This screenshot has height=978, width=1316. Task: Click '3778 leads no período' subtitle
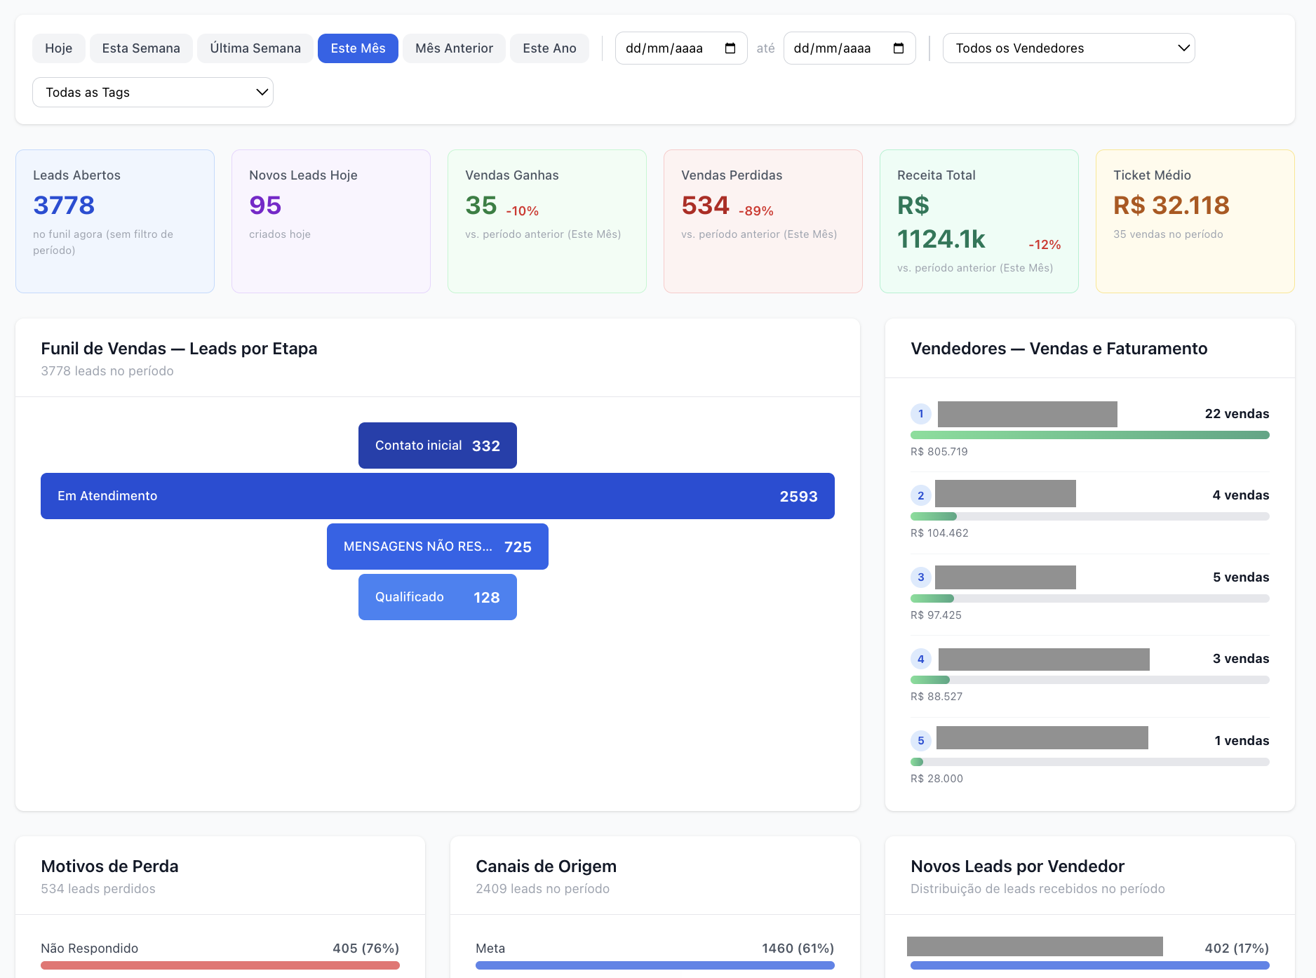coord(107,371)
